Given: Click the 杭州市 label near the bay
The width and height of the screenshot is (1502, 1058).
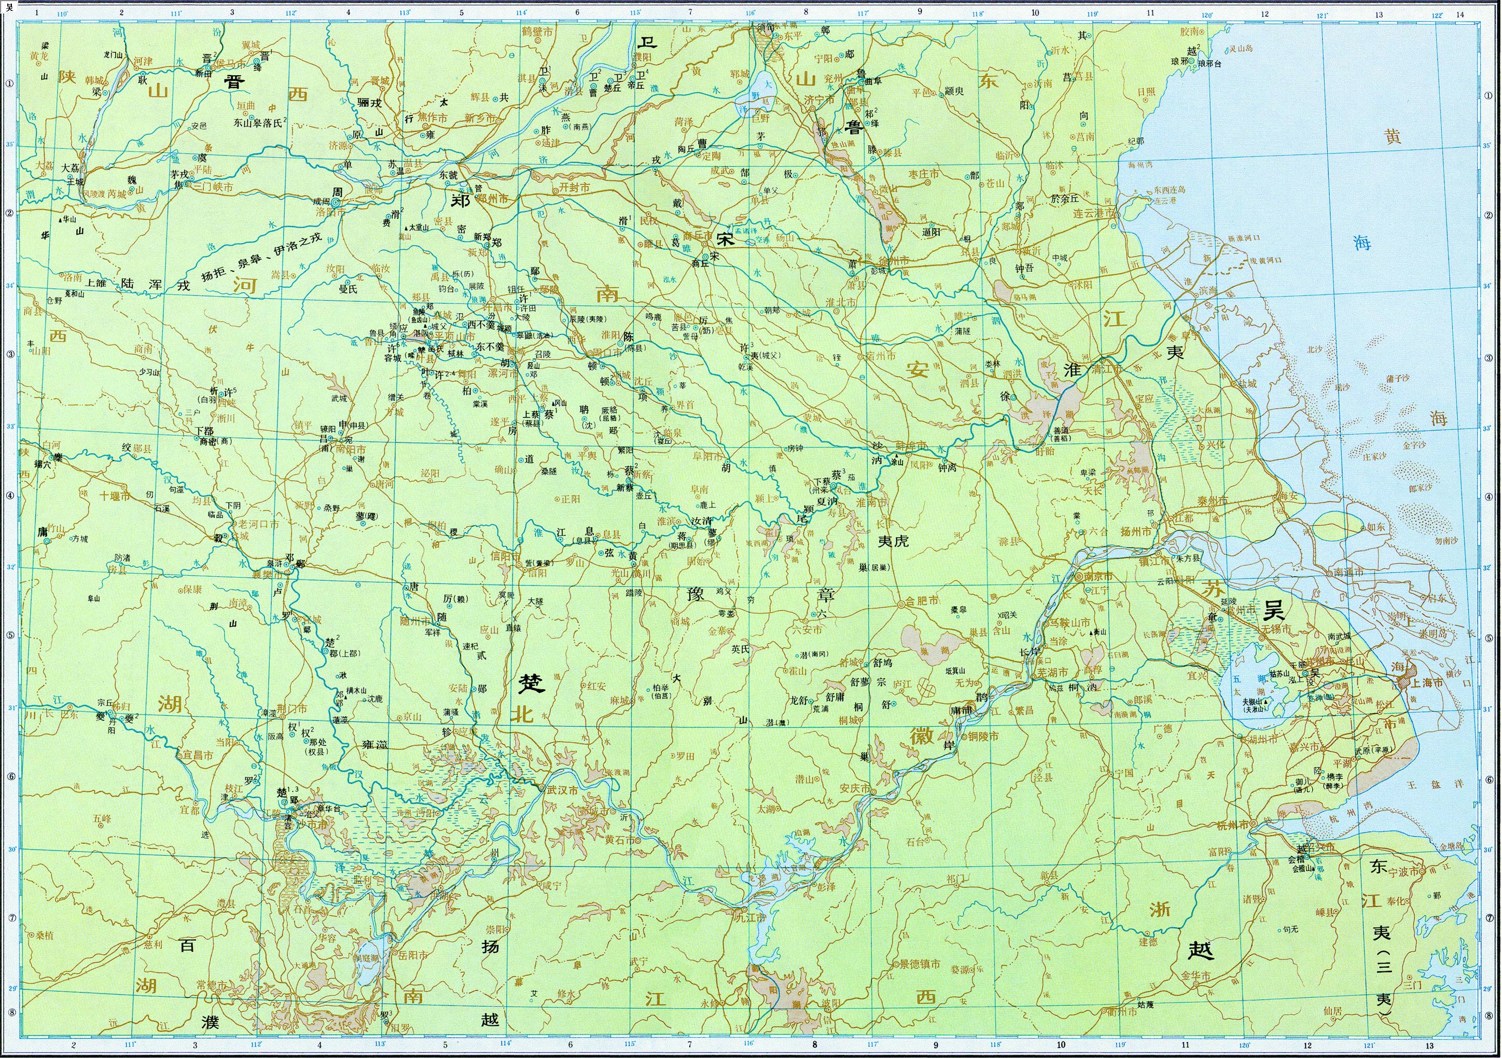Looking at the screenshot, I should (1232, 825).
